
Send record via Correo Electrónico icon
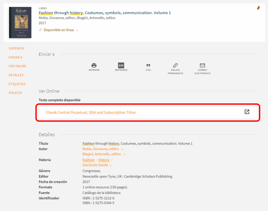click(x=202, y=65)
